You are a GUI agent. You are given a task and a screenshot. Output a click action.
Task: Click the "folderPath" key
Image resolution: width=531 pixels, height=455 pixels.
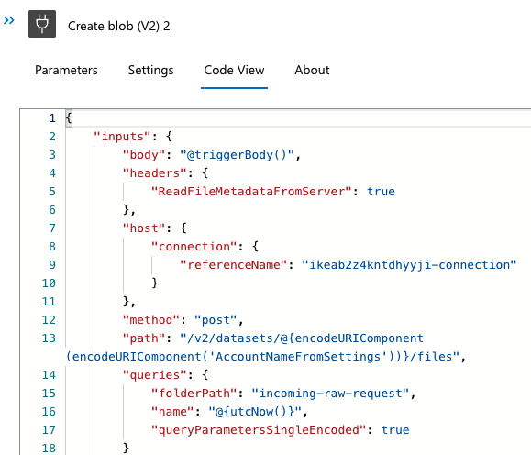pyautogui.click(x=194, y=393)
